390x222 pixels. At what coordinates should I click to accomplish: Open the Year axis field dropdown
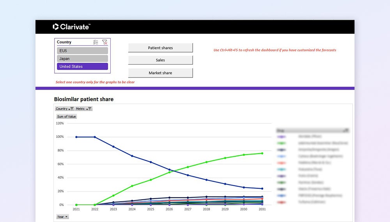(x=62, y=217)
